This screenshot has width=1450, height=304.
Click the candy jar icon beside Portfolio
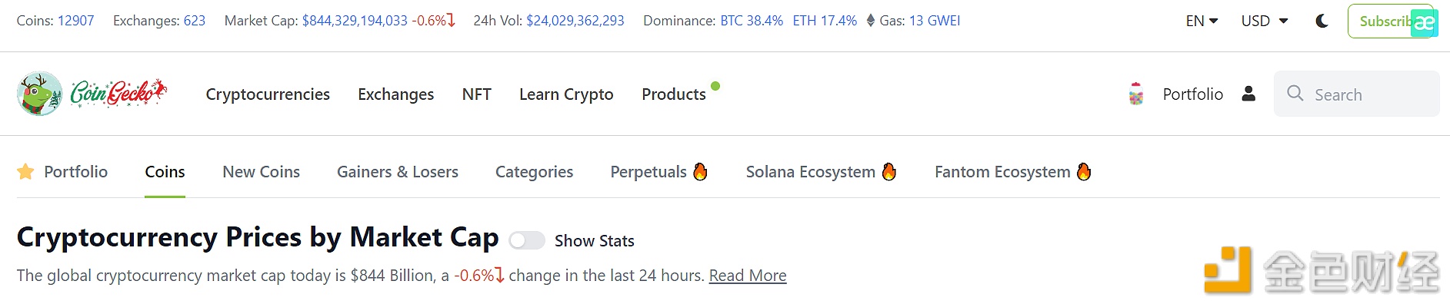point(1136,94)
